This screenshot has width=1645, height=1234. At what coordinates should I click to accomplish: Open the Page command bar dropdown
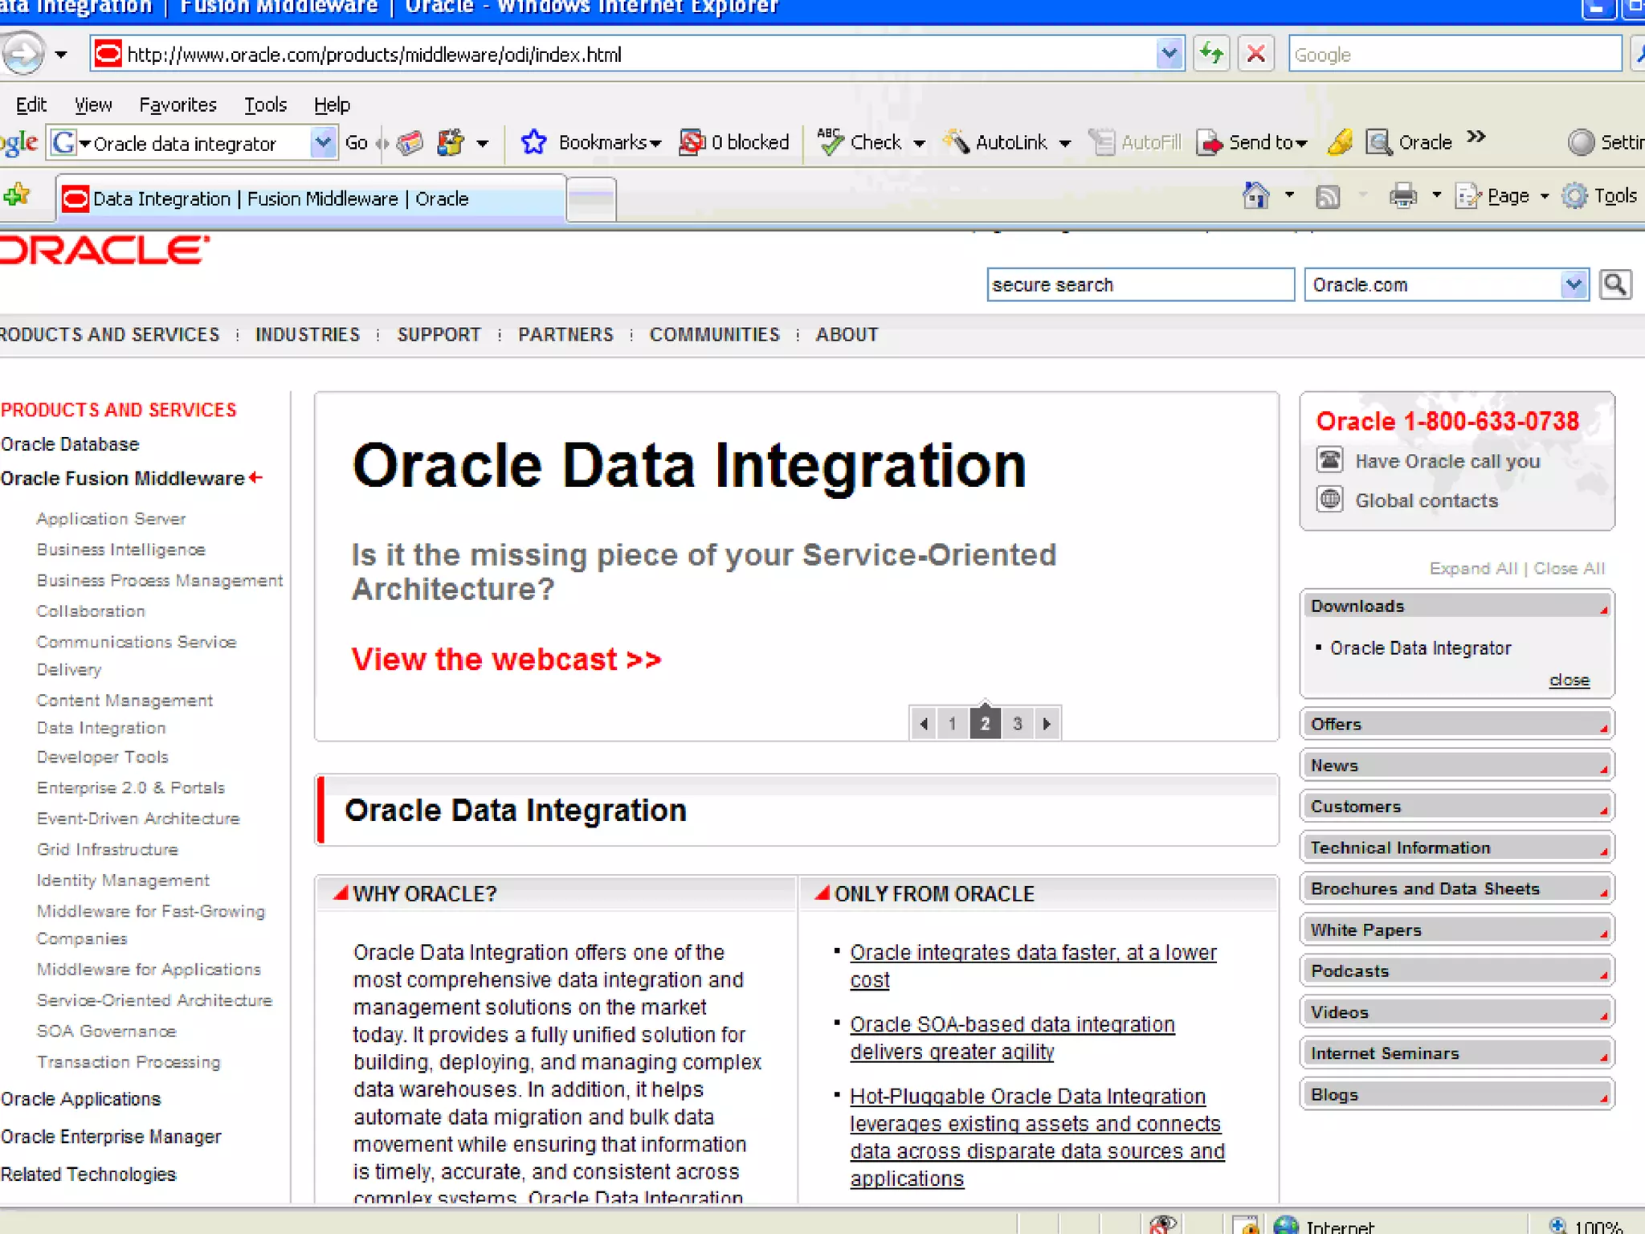[x=1544, y=196]
